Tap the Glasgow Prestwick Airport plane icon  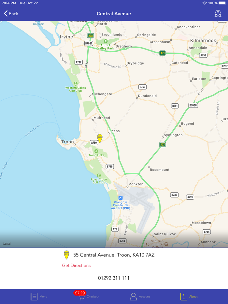point(121,198)
